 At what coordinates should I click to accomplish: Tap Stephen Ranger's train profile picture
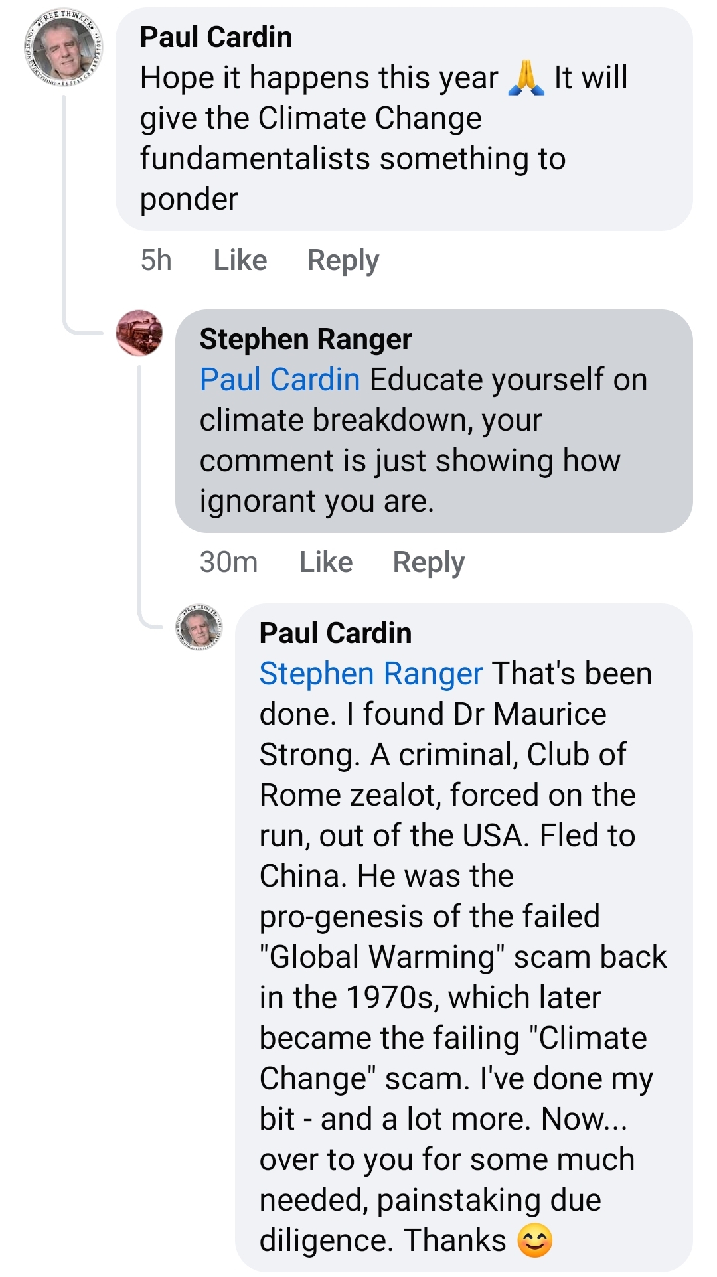tap(139, 333)
